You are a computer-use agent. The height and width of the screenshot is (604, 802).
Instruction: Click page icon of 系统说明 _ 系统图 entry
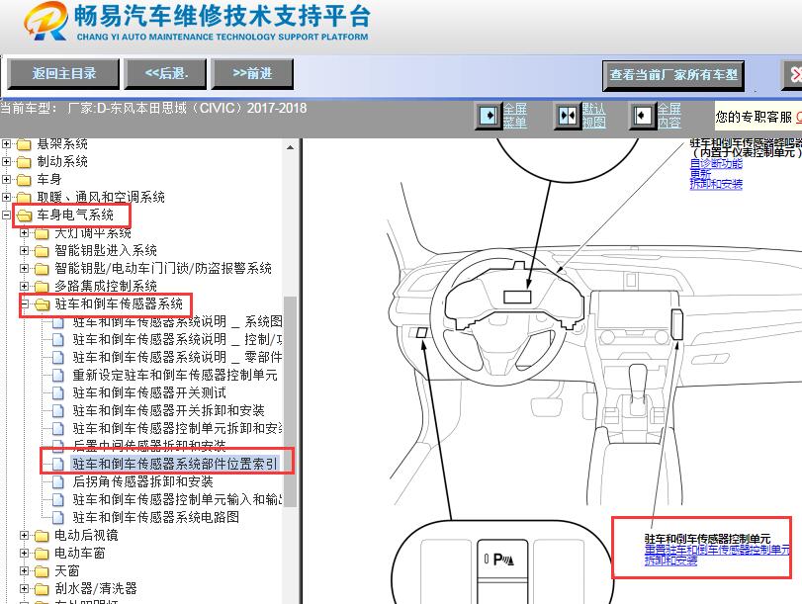58,322
